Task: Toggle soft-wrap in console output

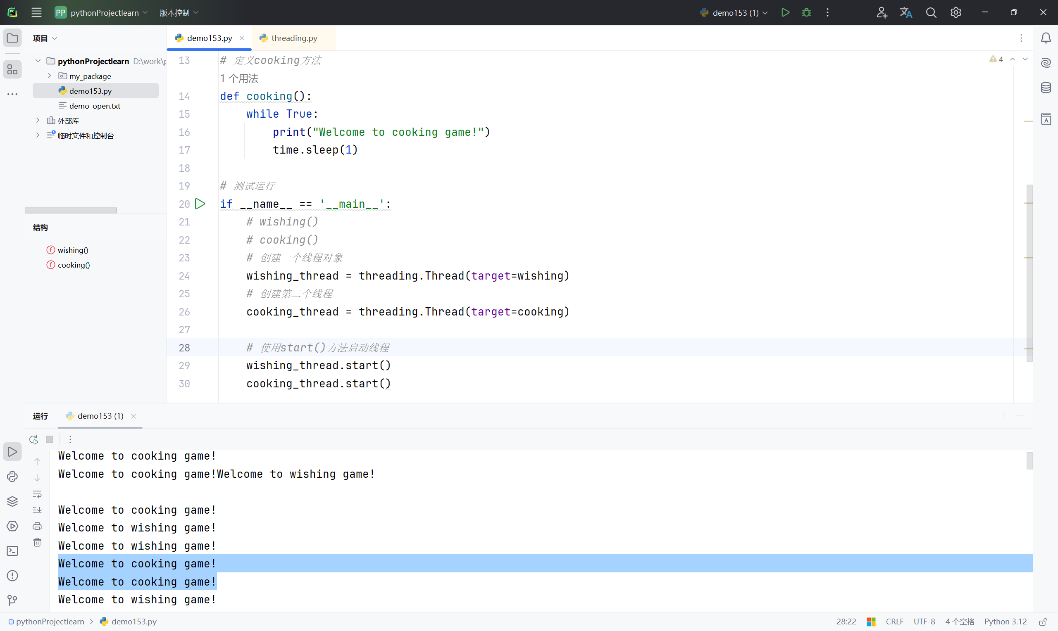Action: pyautogui.click(x=38, y=494)
